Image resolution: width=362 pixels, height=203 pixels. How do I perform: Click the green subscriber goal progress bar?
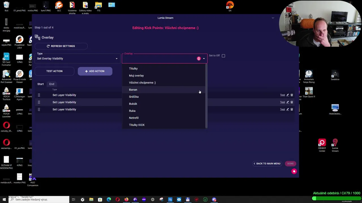click(336, 198)
